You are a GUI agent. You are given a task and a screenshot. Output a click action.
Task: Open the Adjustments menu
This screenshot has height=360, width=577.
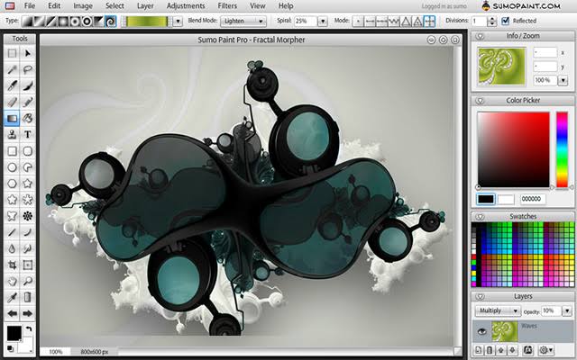point(186,6)
